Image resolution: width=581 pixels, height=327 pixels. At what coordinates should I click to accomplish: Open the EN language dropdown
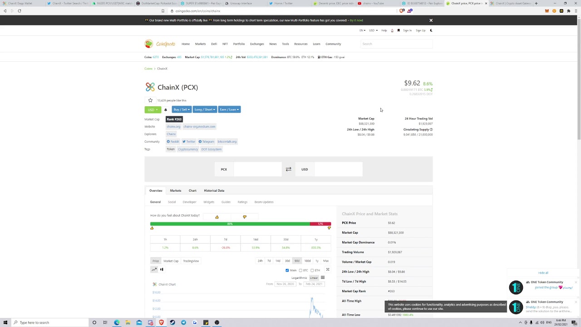point(362,30)
